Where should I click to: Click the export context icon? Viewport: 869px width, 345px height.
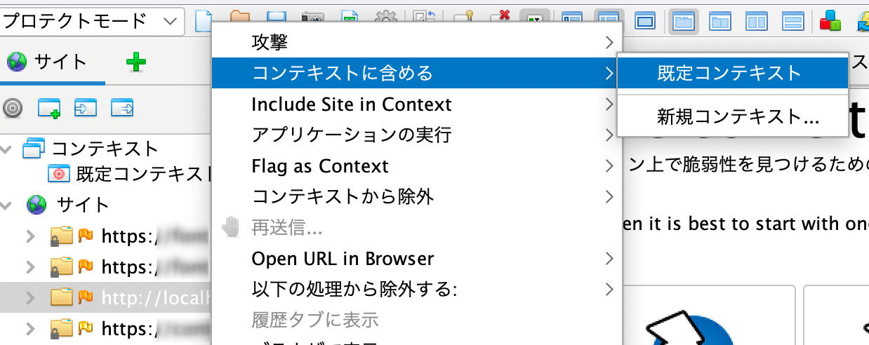pyautogui.click(x=122, y=109)
